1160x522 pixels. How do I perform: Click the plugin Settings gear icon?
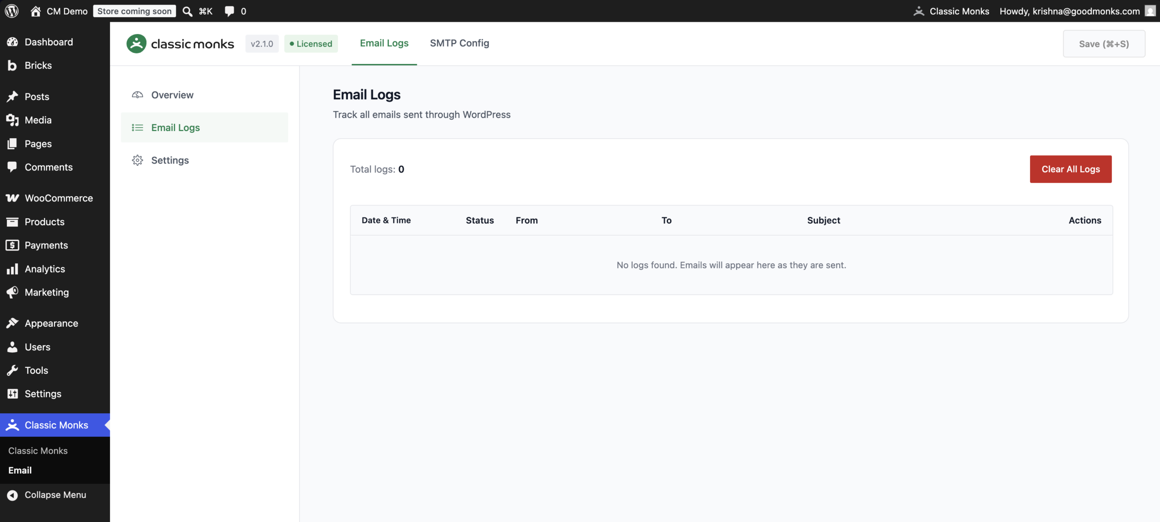[x=137, y=160]
